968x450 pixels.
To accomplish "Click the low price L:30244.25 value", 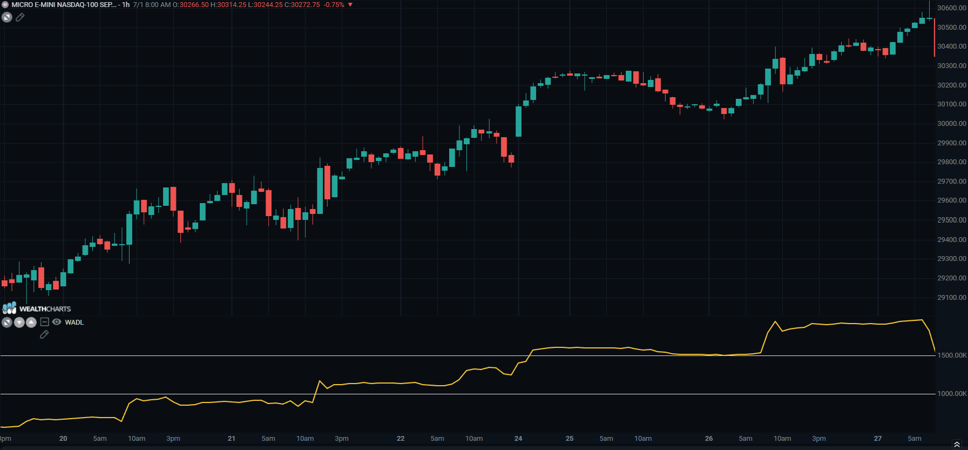I will click(266, 4).
